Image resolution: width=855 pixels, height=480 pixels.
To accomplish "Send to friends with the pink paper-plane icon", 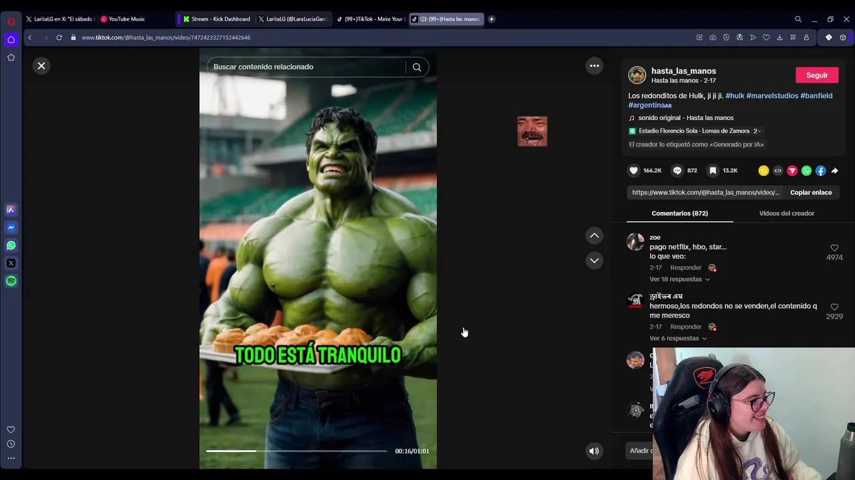I will pyautogui.click(x=792, y=171).
